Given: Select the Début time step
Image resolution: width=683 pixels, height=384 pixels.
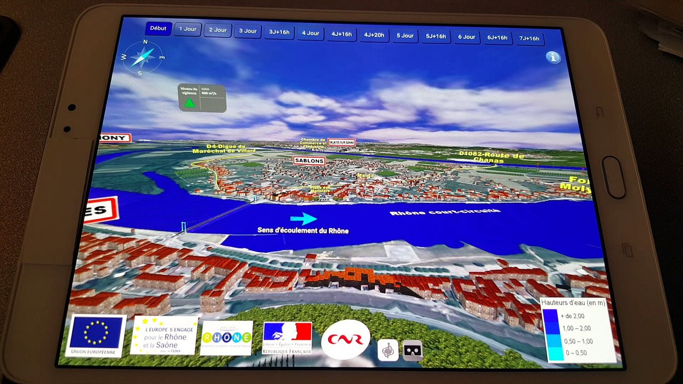Looking at the screenshot, I should pos(158,28).
